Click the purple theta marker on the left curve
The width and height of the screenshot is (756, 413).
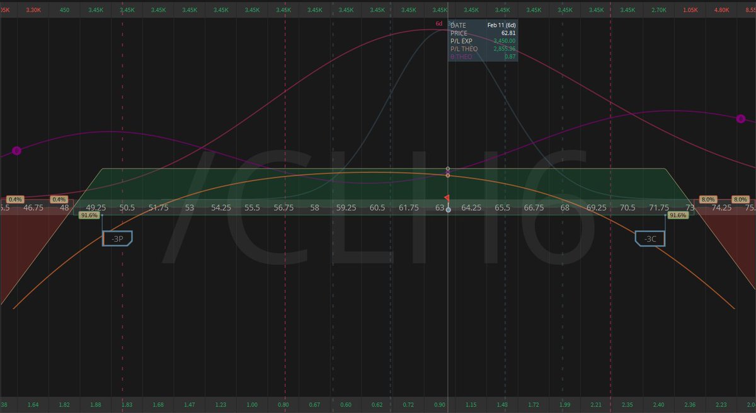pyautogui.click(x=16, y=151)
